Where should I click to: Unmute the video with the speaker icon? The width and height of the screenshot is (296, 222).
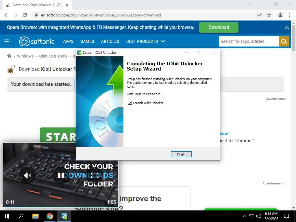click(x=27, y=175)
